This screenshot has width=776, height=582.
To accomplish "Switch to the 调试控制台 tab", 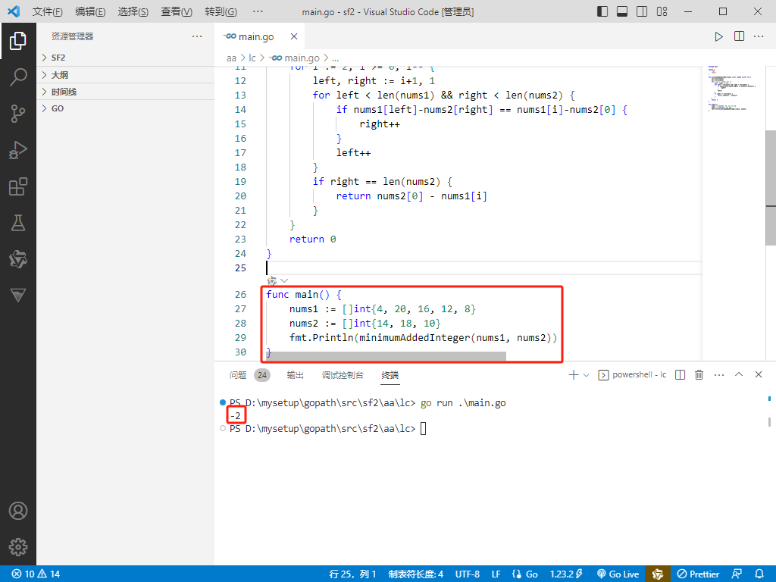I will (x=343, y=375).
